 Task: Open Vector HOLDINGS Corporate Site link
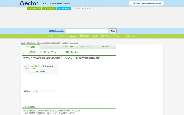click(x=146, y=3)
